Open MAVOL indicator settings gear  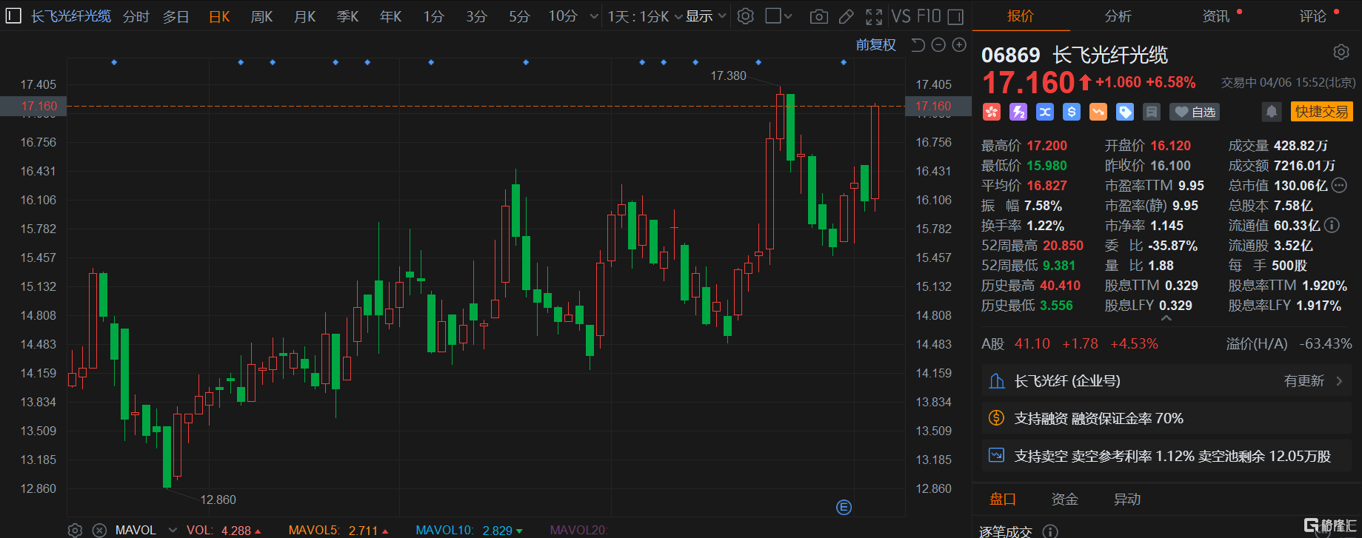click(75, 530)
